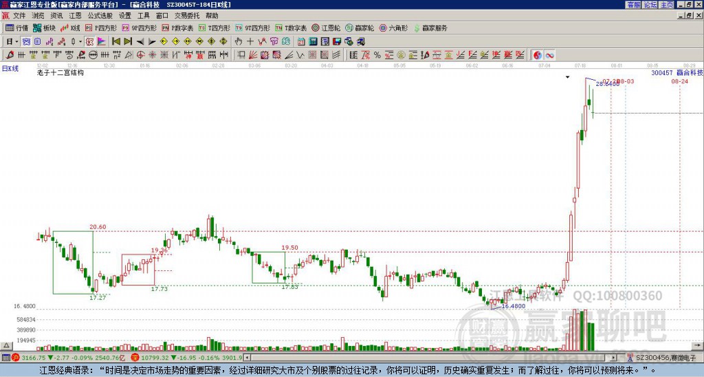
Task: Click the 17.27 low price label
Action: pos(98,297)
